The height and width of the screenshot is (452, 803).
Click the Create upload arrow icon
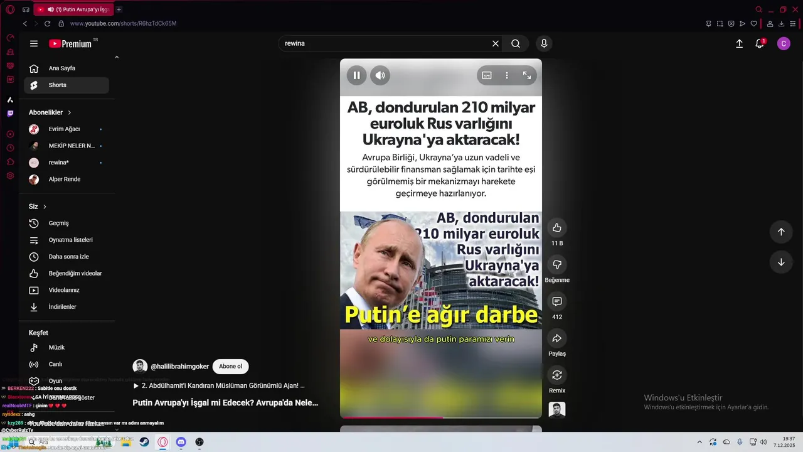point(739,43)
